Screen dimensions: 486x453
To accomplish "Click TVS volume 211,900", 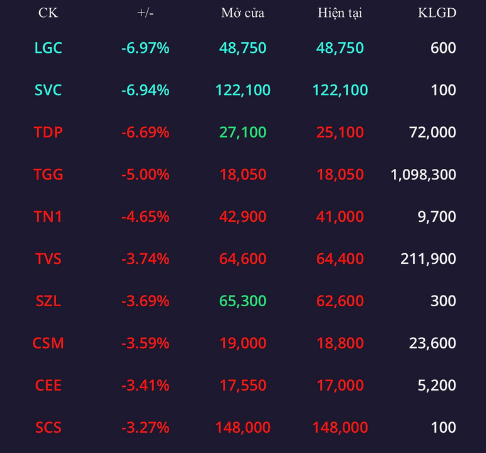I will coord(428,259).
